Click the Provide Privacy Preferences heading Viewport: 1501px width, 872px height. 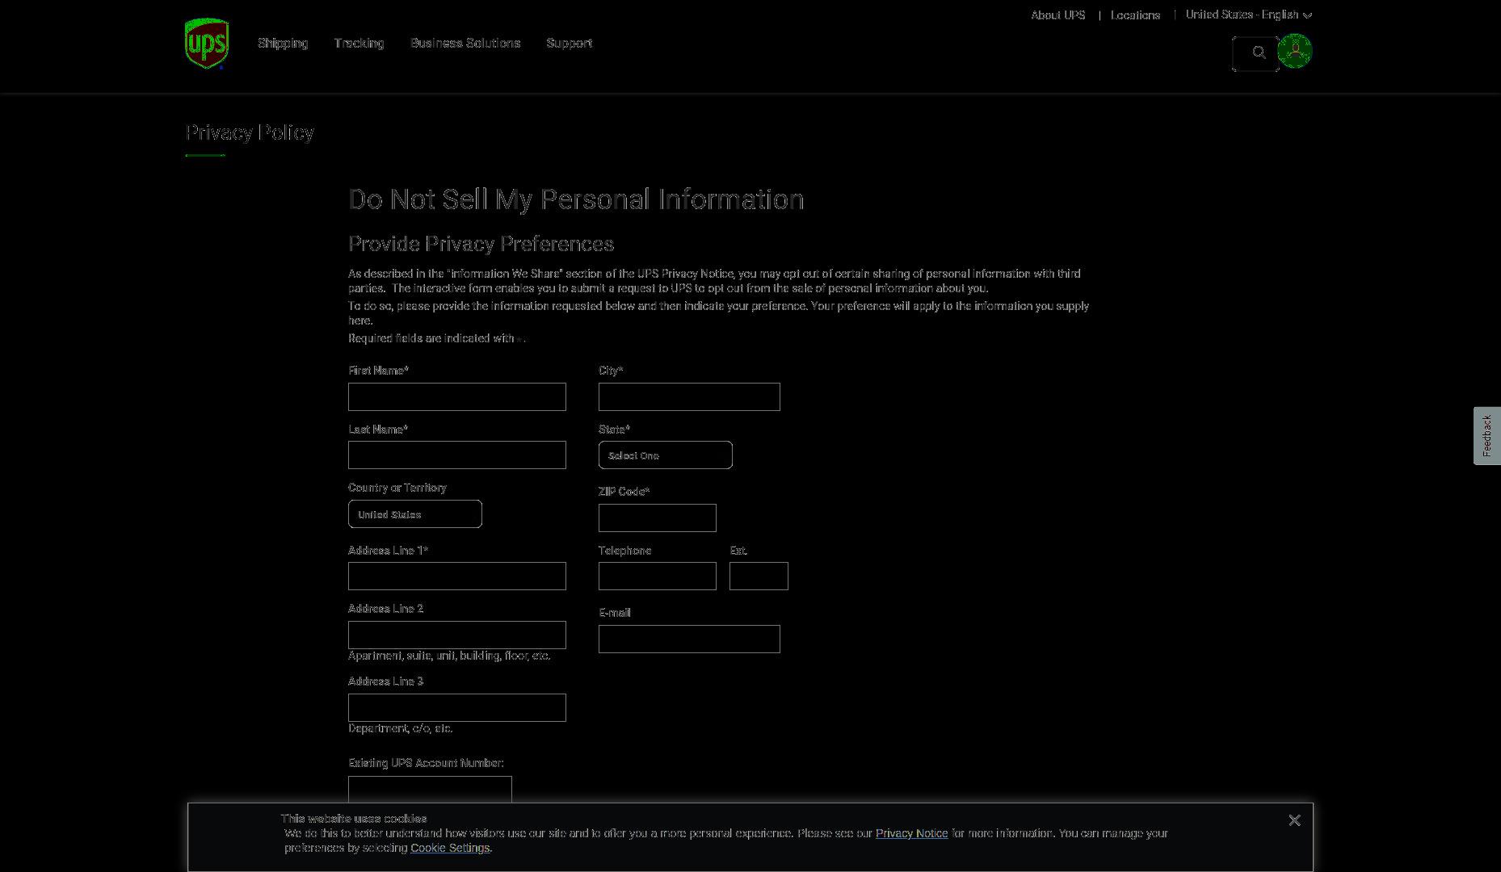click(481, 244)
